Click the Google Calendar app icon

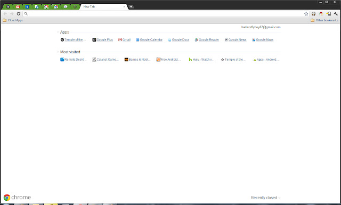click(137, 40)
